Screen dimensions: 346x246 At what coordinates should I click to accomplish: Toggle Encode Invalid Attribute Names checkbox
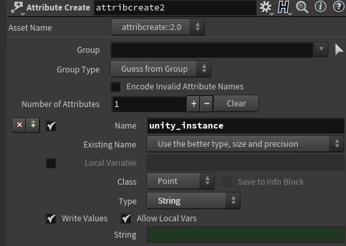click(115, 87)
